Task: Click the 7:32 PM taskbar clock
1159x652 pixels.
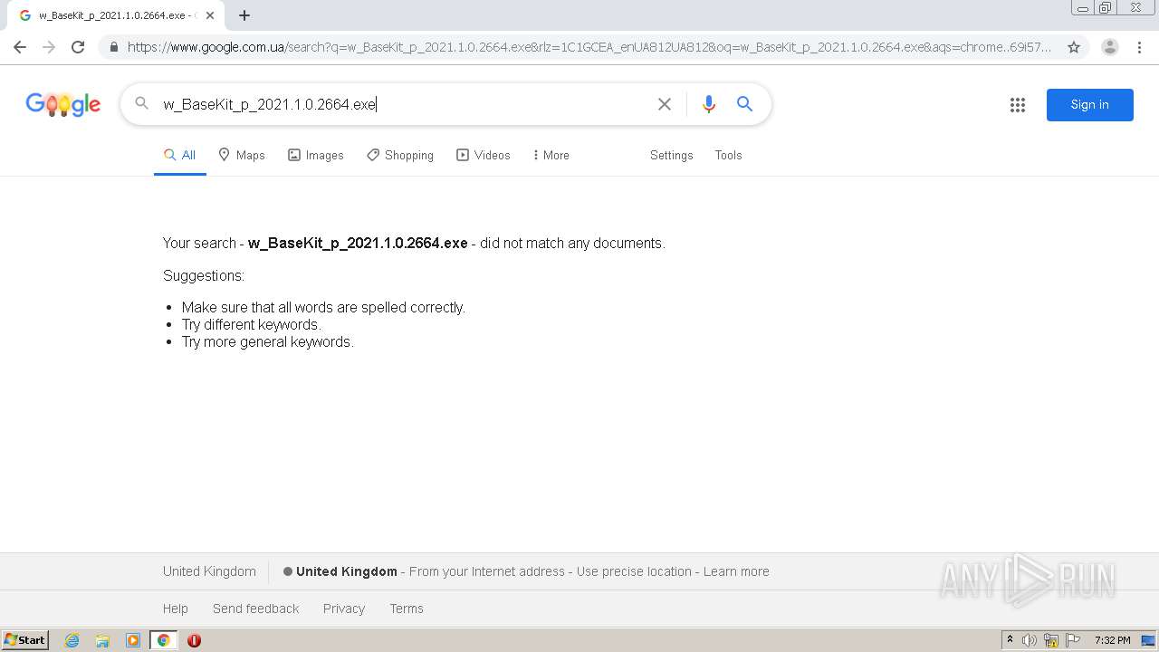Action: 1112,640
